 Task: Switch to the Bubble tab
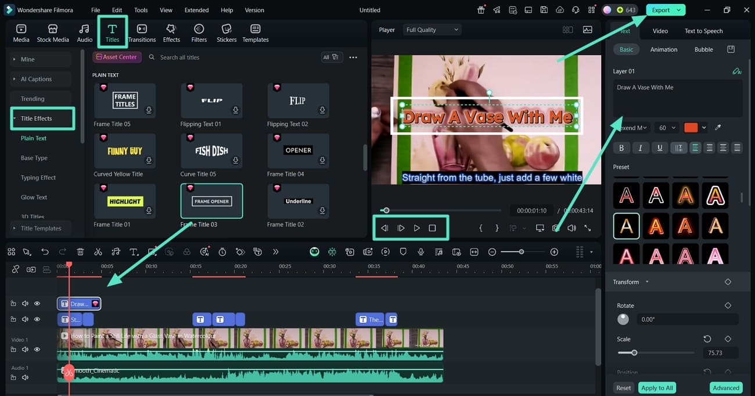(x=703, y=49)
